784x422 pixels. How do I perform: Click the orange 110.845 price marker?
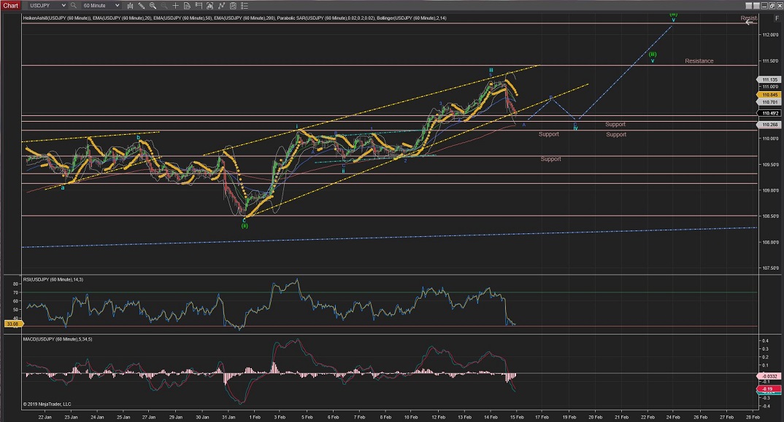click(x=769, y=95)
